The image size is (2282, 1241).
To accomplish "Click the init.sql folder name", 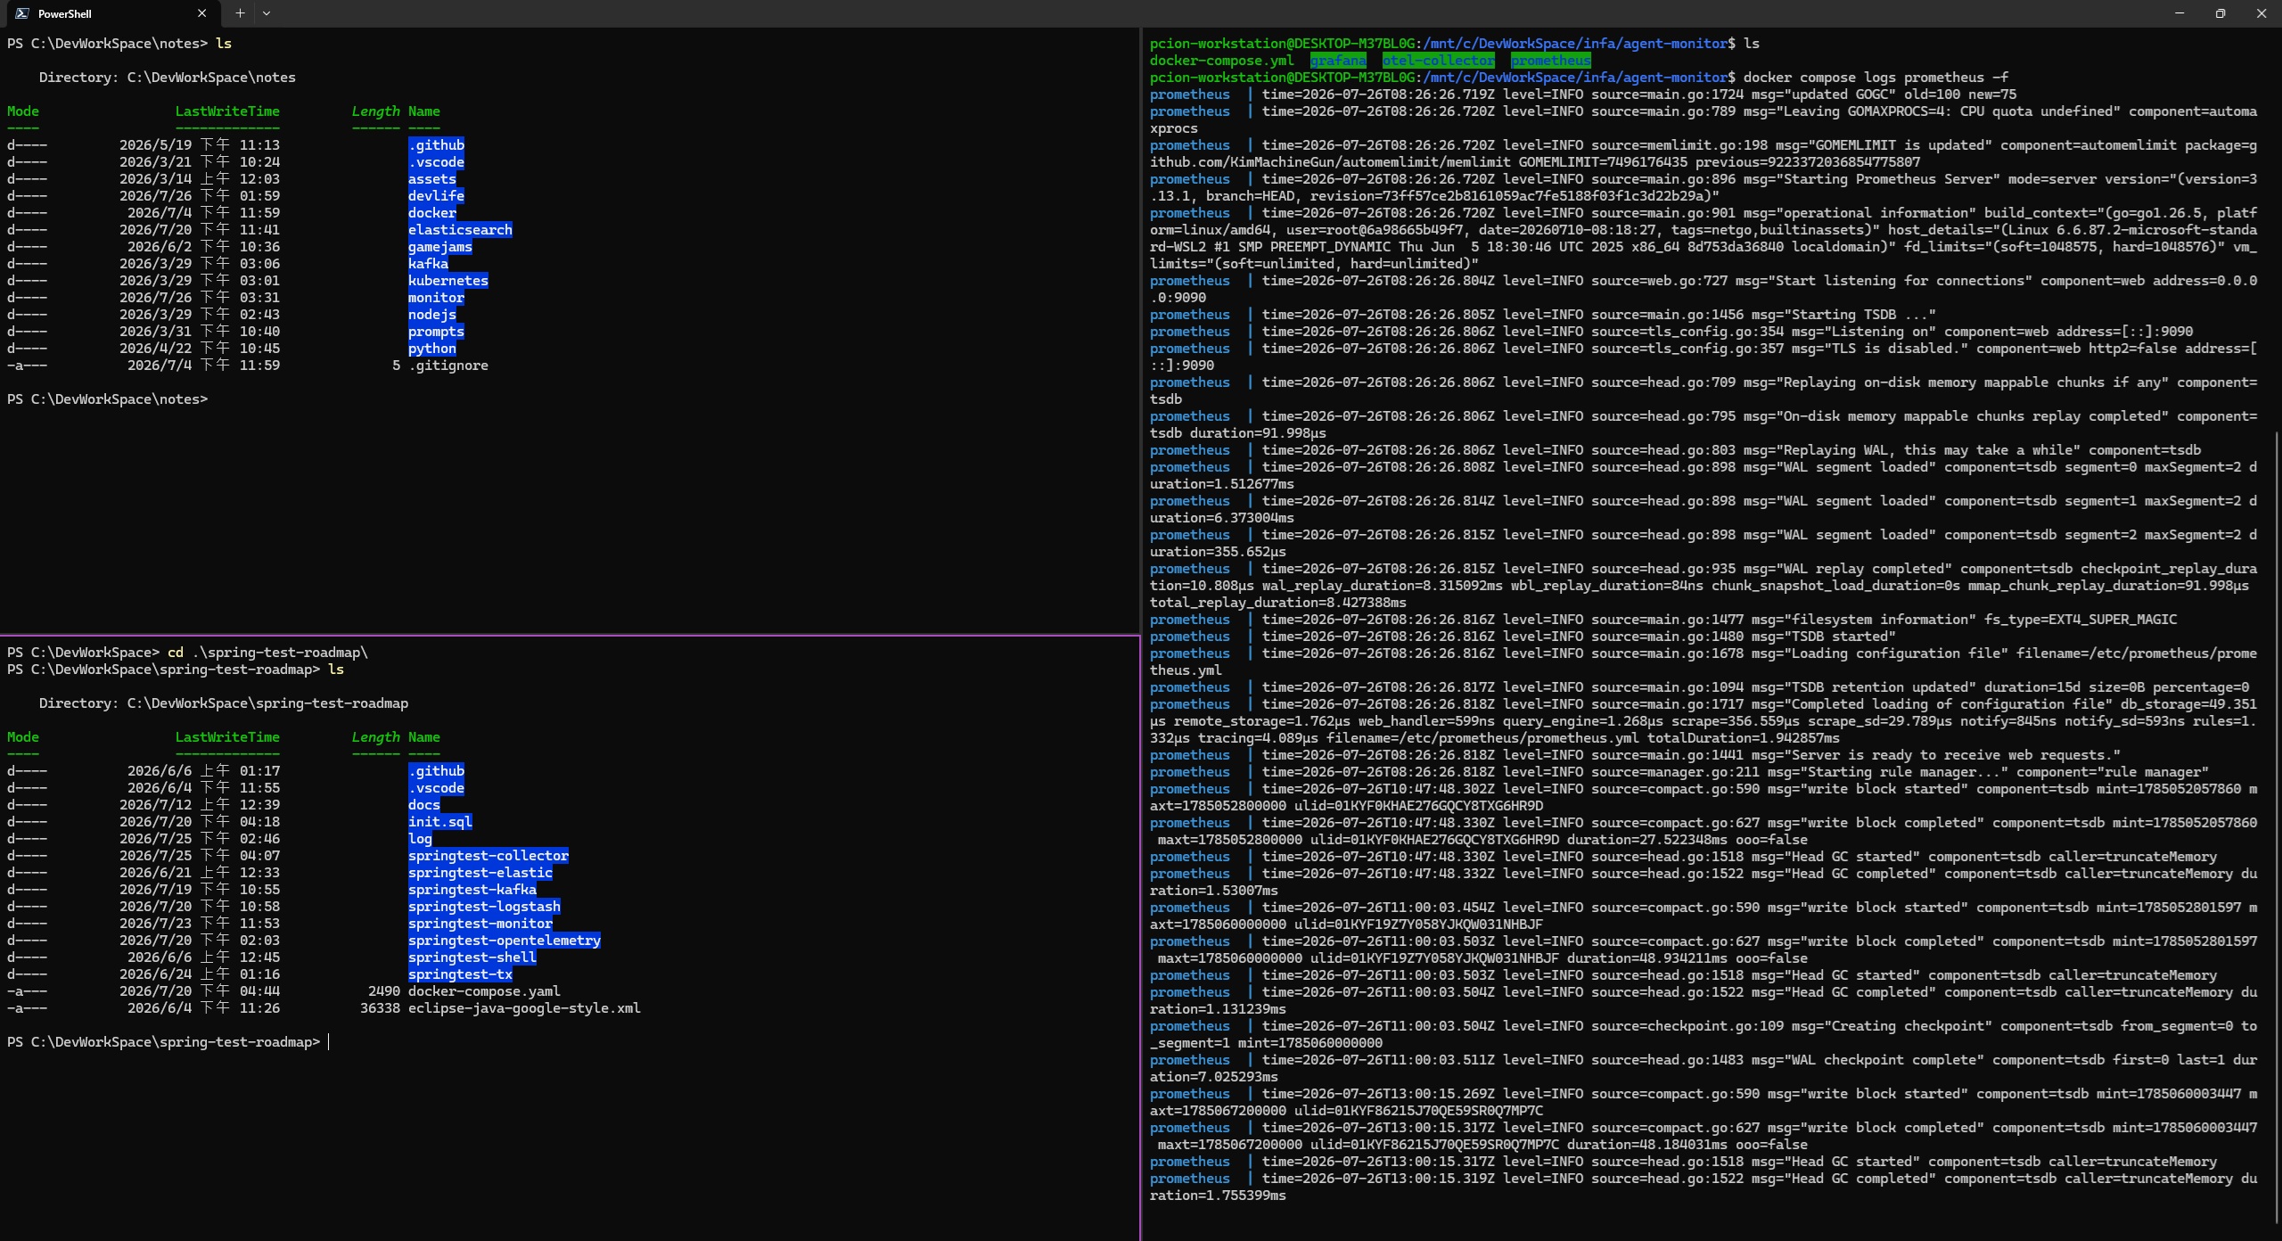I will click(440, 822).
